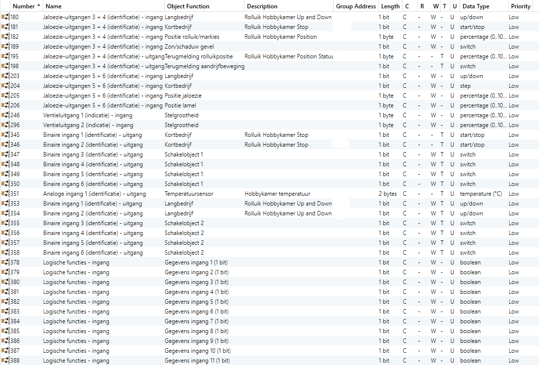The width and height of the screenshot is (539, 365).
Task: Select 'Analoge ingang 1 (identificatie) - uitgang' name
Action: pyautogui.click(x=94, y=194)
